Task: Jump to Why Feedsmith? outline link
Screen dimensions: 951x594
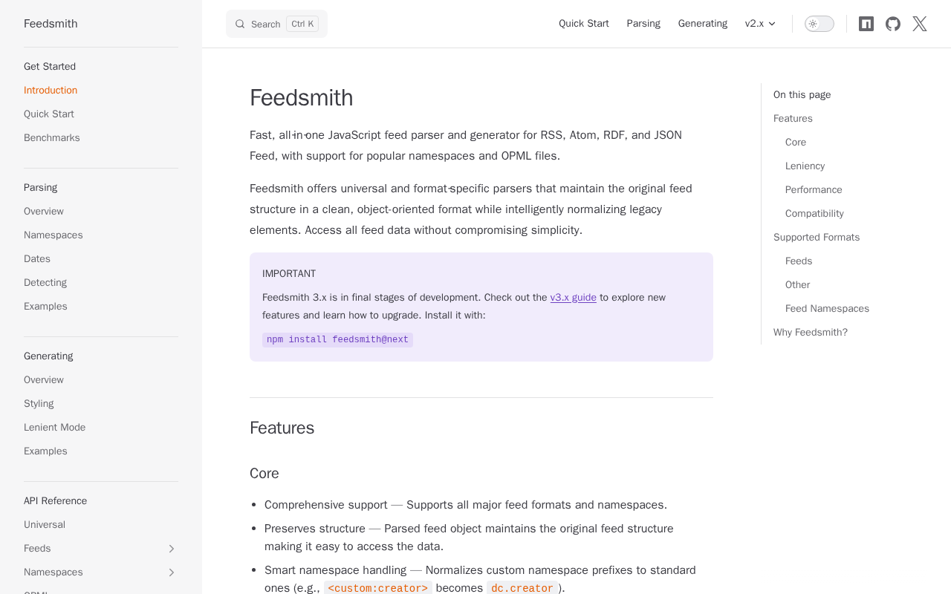Action: [810, 333]
